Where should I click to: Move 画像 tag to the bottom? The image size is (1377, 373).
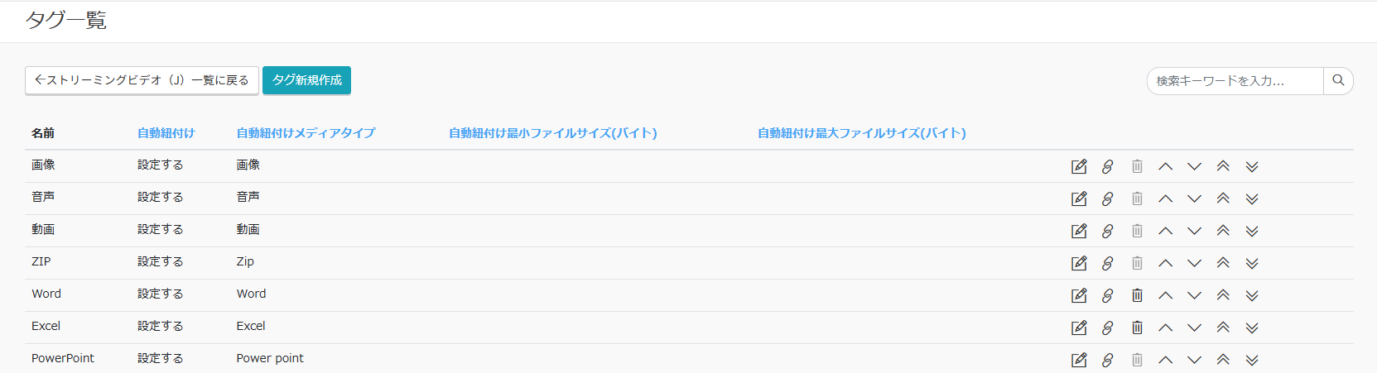point(1252,167)
